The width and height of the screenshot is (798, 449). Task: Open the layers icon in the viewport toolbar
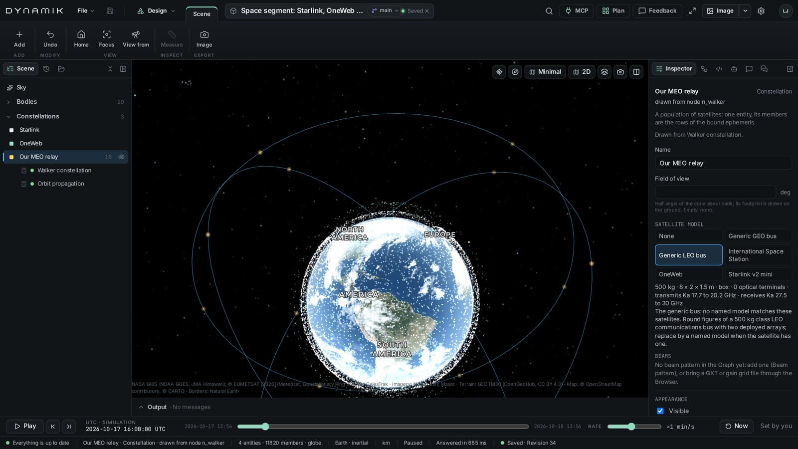pos(604,72)
